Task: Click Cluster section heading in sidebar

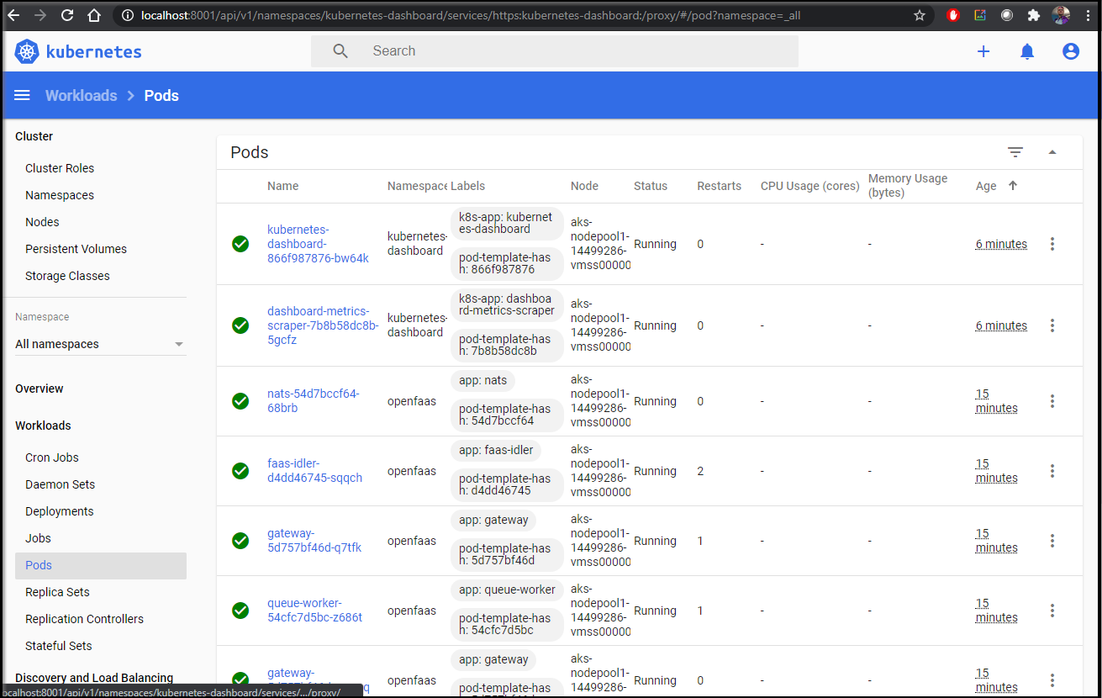Action: pyautogui.click(x=34, y=136)
